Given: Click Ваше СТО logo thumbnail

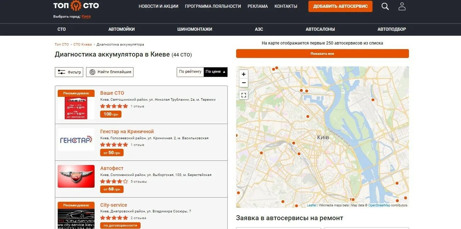Looking at the screenshot, I should [76, 108].
